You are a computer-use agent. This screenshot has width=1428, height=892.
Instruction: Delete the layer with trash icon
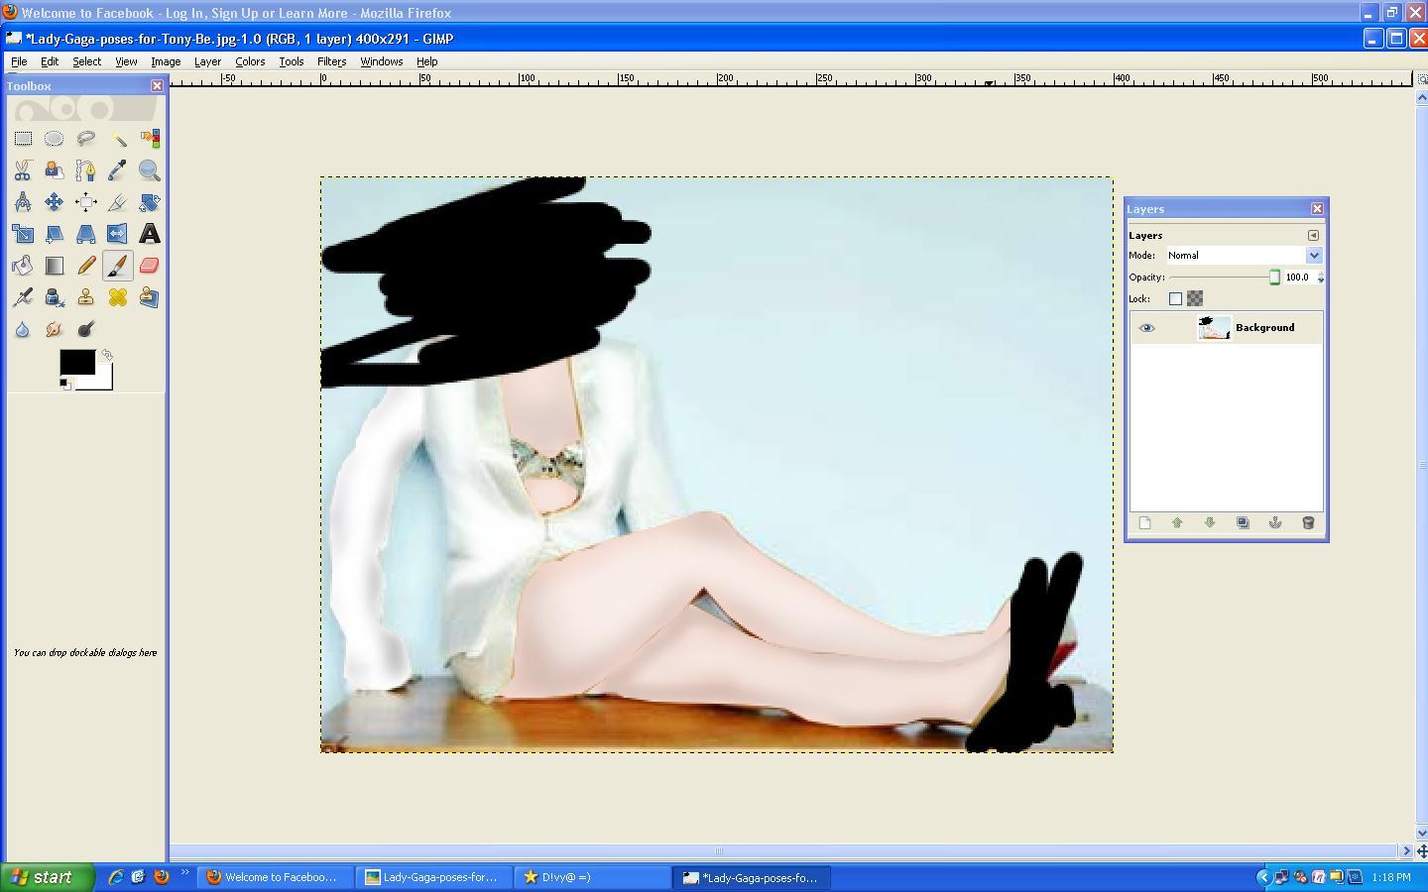1308,523
